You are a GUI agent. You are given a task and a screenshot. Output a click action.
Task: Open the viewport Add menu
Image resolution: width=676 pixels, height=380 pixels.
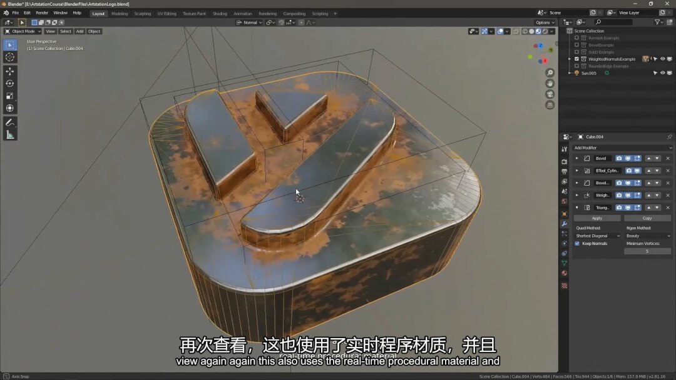79,31
